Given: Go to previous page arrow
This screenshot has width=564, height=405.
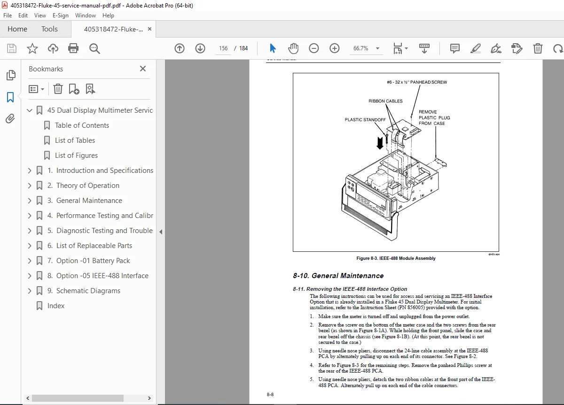Looking at the screenshot, I should pos(180,48).
